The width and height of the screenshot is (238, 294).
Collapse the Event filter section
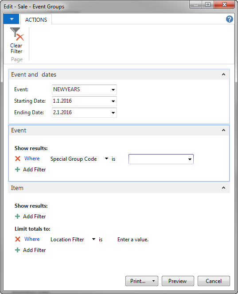point(223,130)
